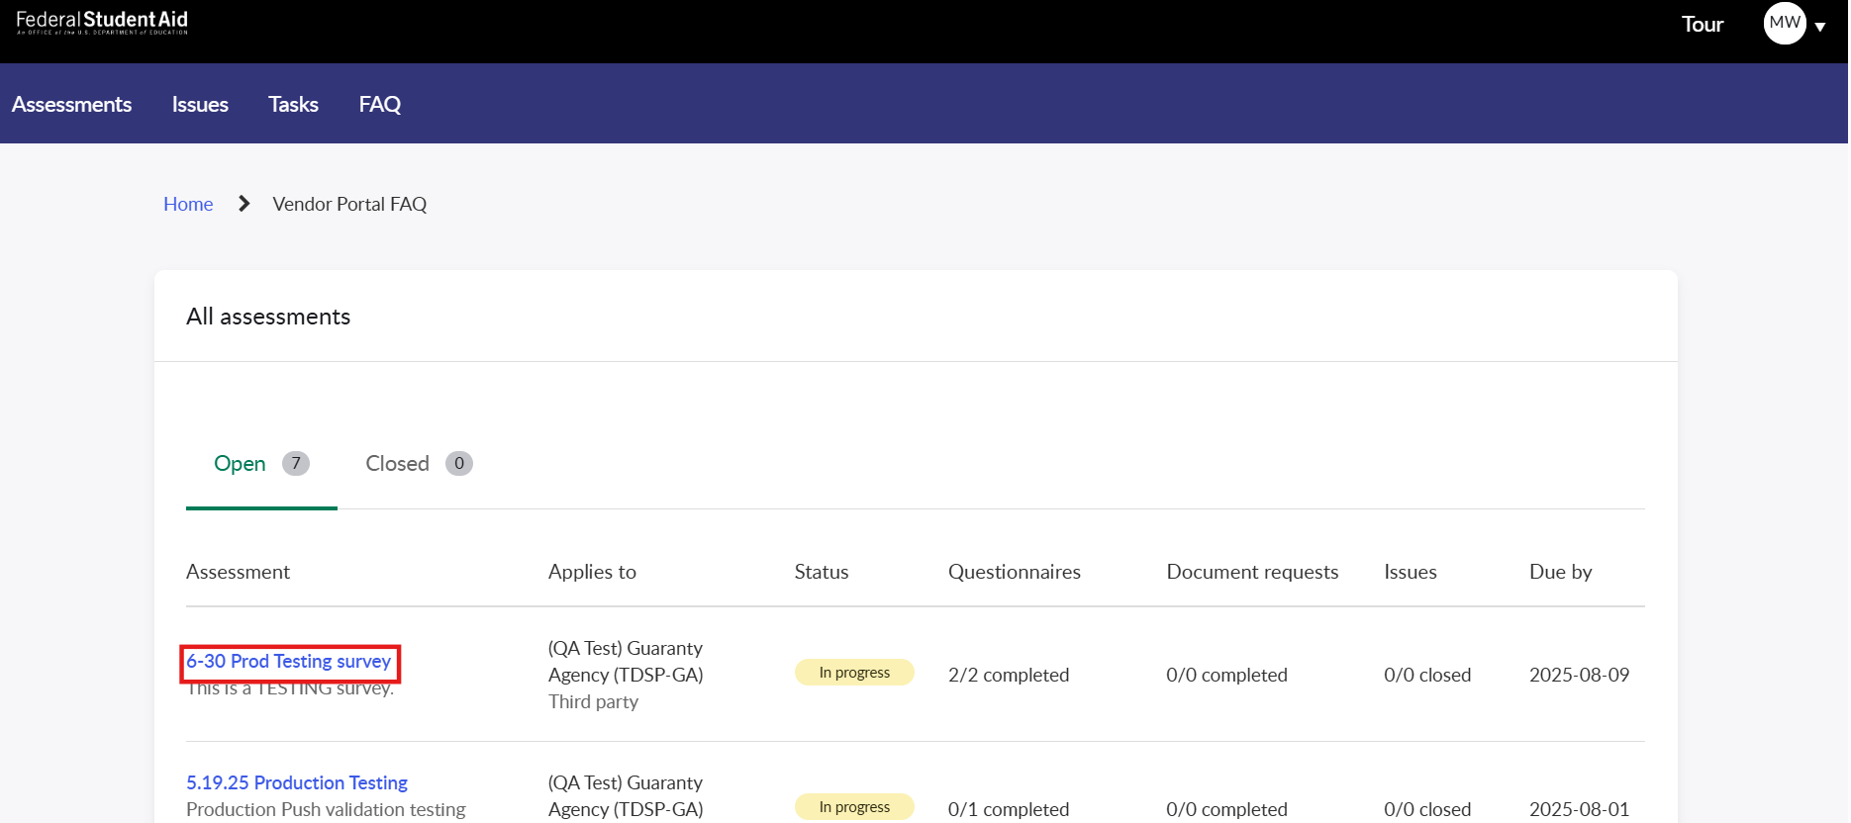Click the Vendor Portal FAQ breadcrumb
This screenshot has height=823, width=1851.
[349, 204]
